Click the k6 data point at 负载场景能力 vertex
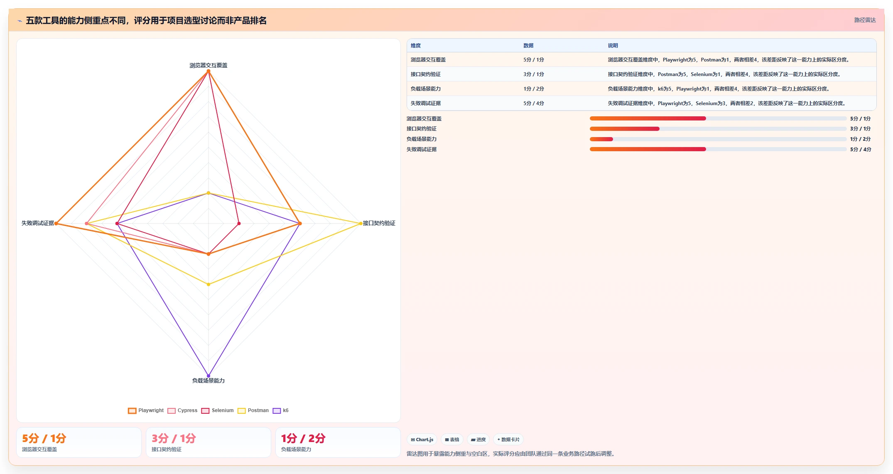The width and height of the screenshot is (893, 474). [209, 376]
